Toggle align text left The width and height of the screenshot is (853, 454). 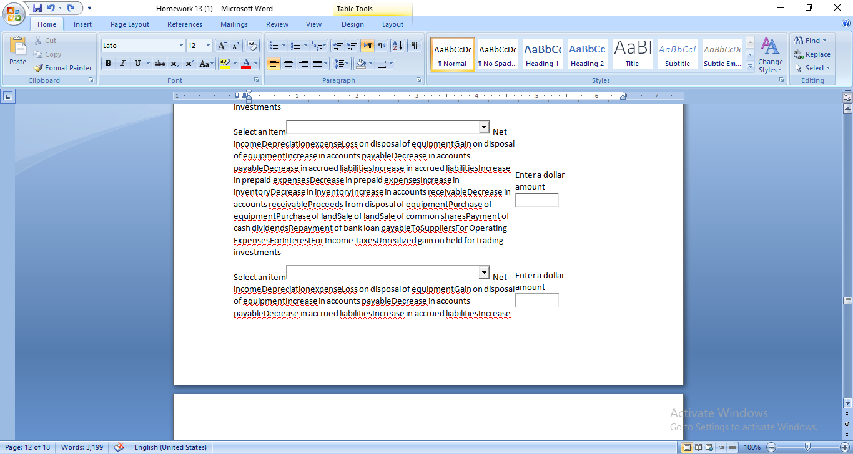point(274,64)
